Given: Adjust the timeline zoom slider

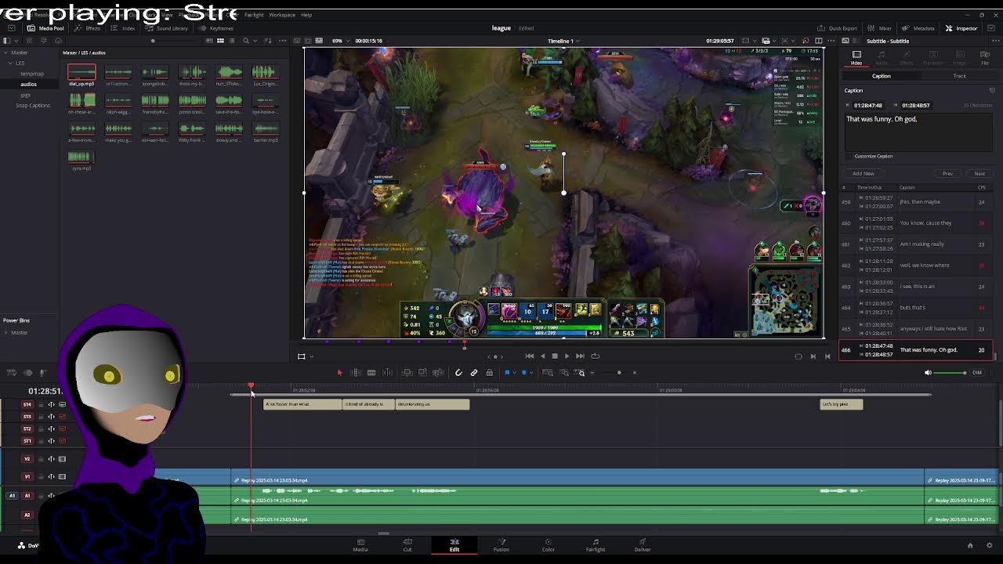Looking at the screenshot, I should (x=619, y=373).
